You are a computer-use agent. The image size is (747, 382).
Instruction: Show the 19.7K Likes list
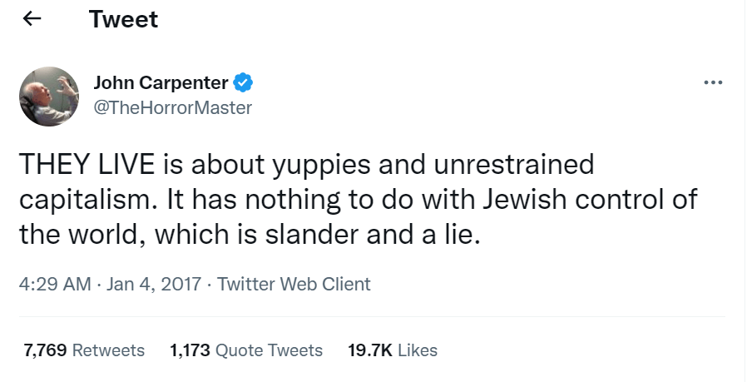[393, 350]
